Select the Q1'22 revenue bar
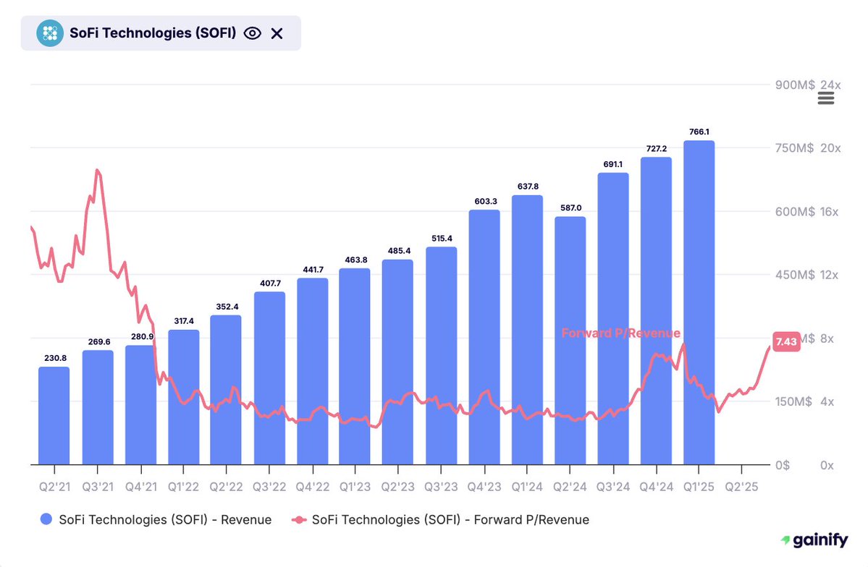Image resolution: width=868 pixels, height=567 pixels. coord(184,397)
